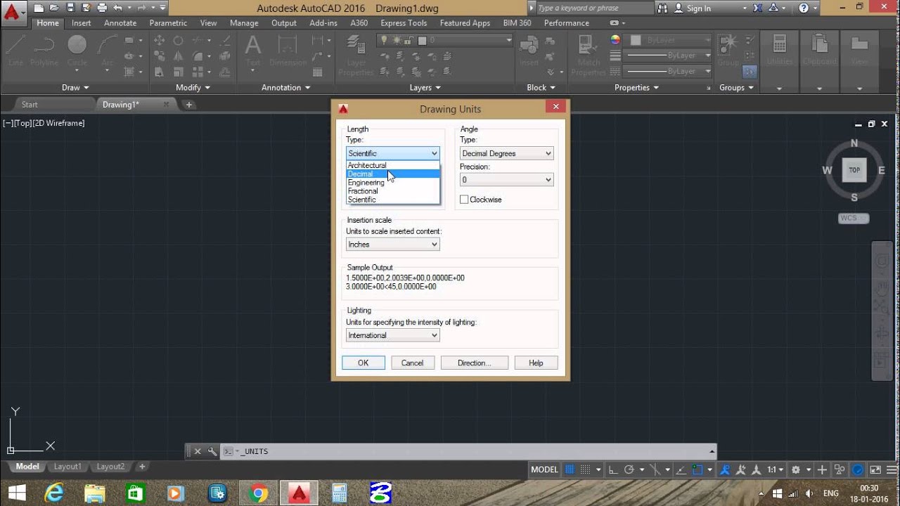Click the Save As icon in Quick Access toolbar

(86, 8)
